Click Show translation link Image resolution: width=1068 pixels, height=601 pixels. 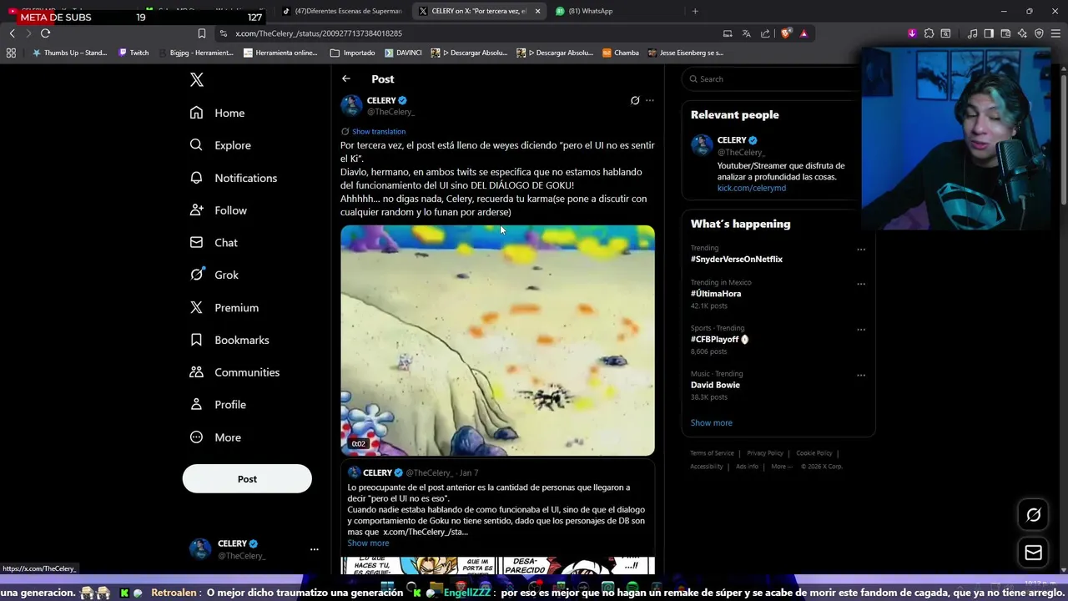pyautogui.click(x=379, y=132)
